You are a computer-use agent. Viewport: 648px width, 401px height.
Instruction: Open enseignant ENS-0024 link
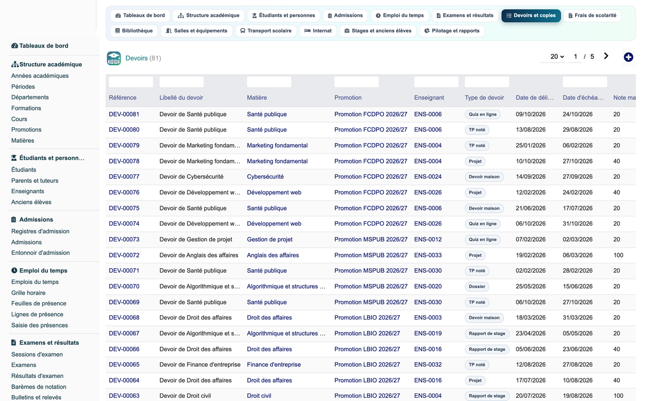click(428, 177)
